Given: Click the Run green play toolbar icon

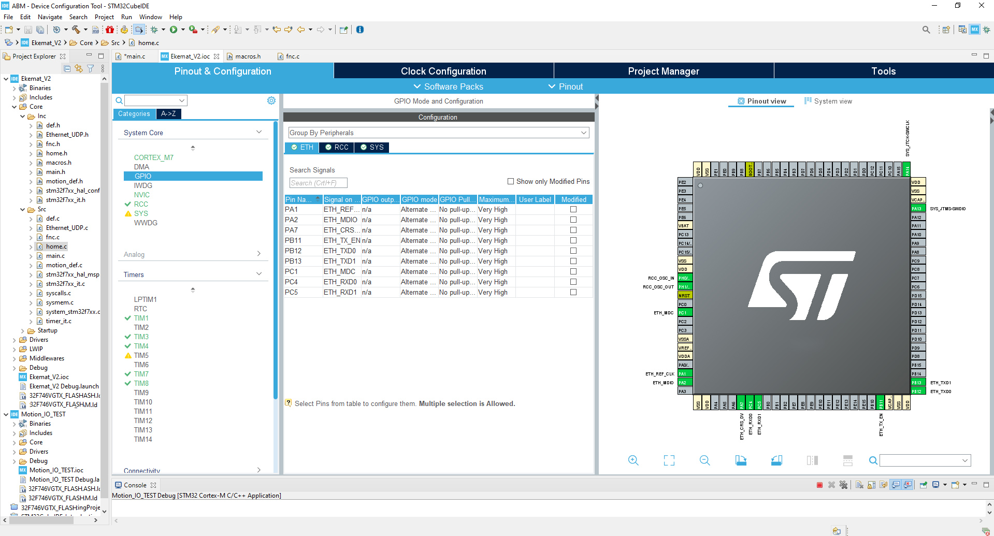Looking at the screenshot, I should point(174,30).
